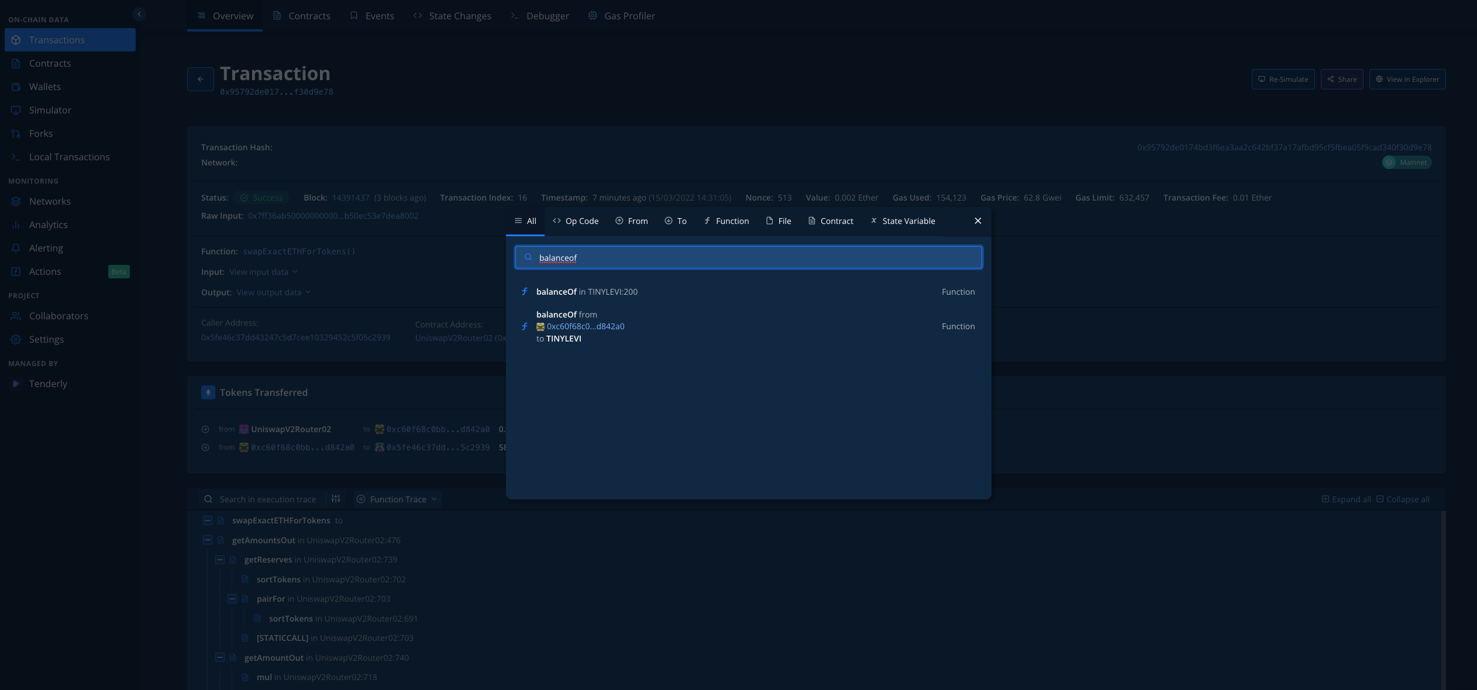Image resolution: width=1477 pixels, height=690 pixels.
Task: Click the Share button
Action: click(x=1342, y=80)
